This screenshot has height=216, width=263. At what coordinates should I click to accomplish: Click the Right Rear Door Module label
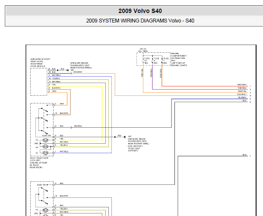40,63
